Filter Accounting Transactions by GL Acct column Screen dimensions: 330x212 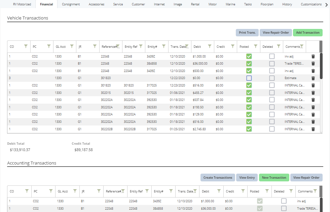point(75,191)
